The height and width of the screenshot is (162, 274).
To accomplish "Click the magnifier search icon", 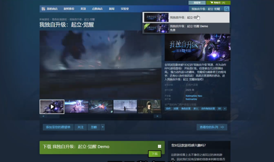I will point(226,9).
